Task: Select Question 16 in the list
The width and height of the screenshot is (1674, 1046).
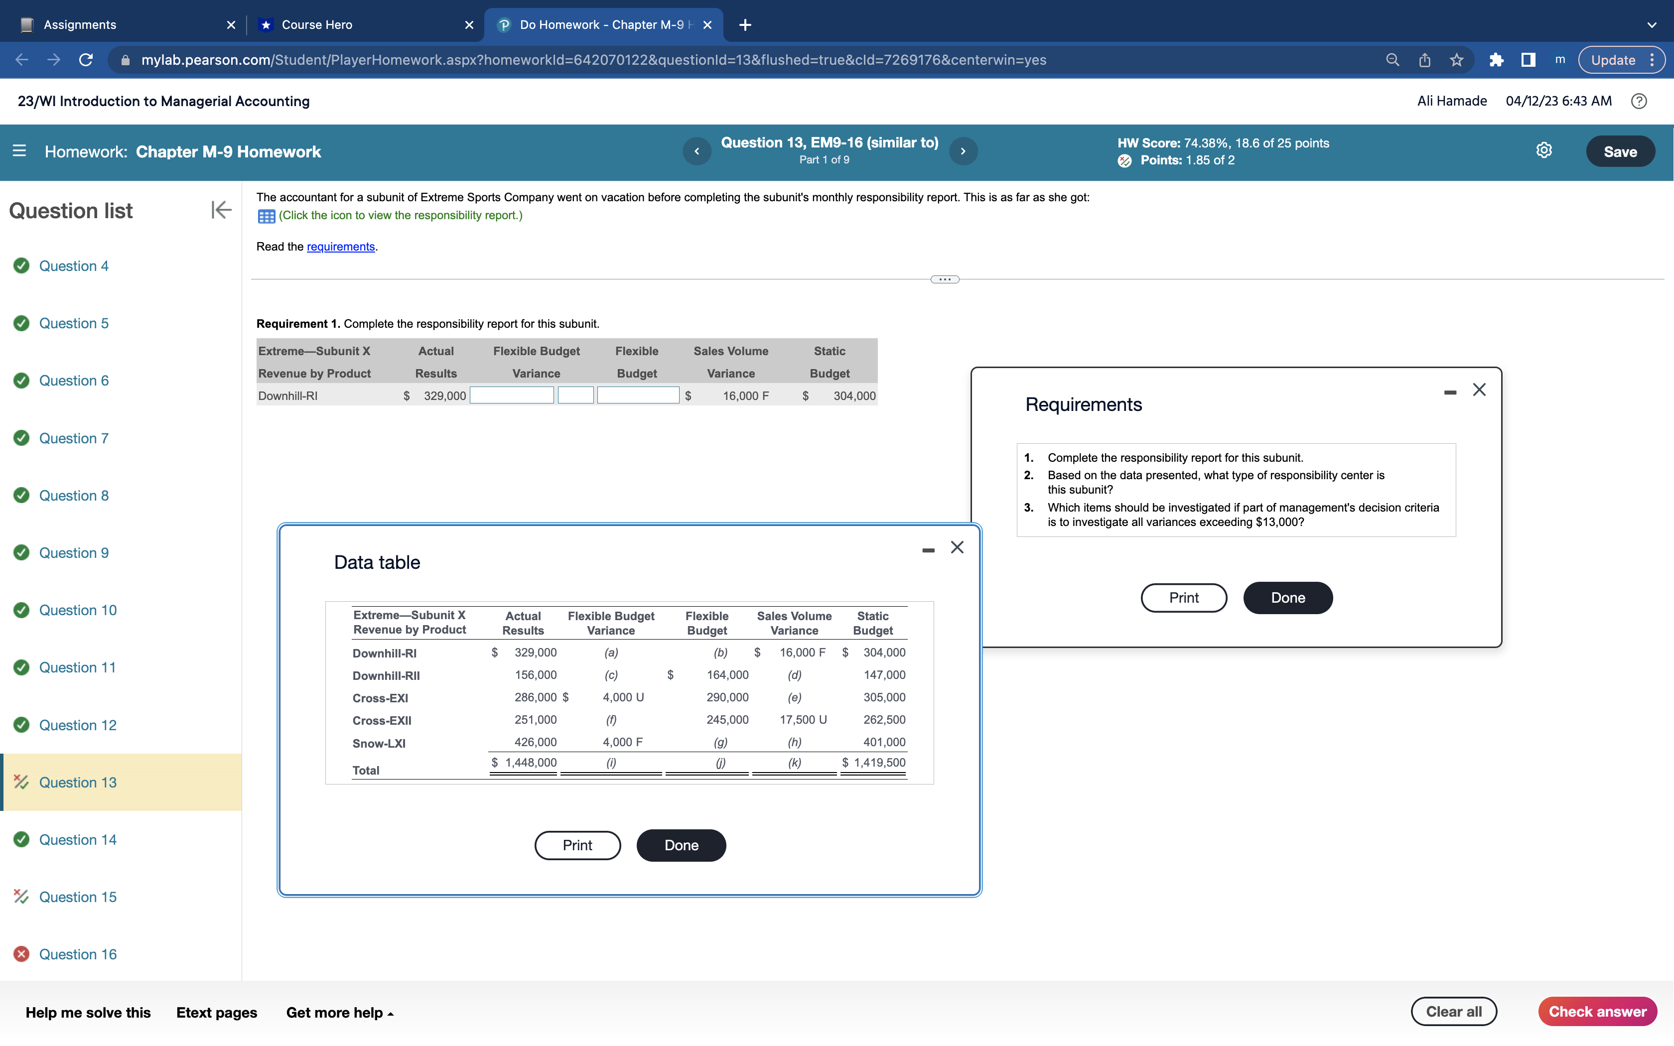Action: click(x=78, y=954)
